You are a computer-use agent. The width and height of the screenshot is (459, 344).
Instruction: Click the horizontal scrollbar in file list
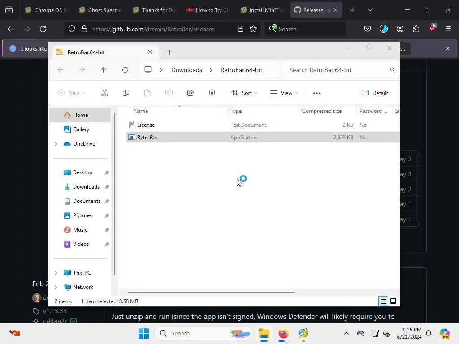211,292
